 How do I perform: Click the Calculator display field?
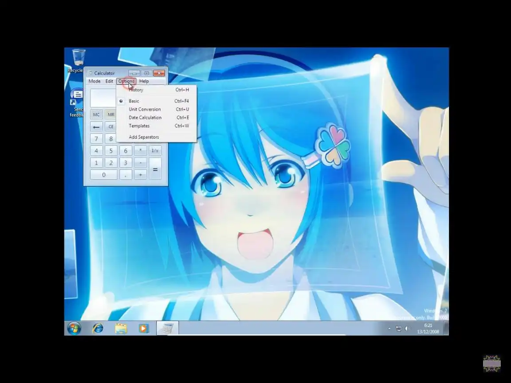coord(103,98)
